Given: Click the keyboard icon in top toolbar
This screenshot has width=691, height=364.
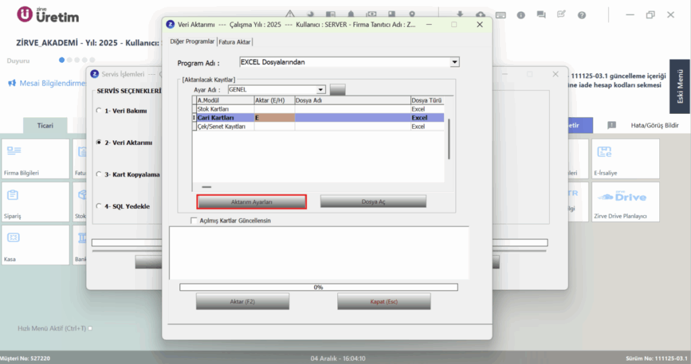Looking at the screenshot, I should coord(501,15).
